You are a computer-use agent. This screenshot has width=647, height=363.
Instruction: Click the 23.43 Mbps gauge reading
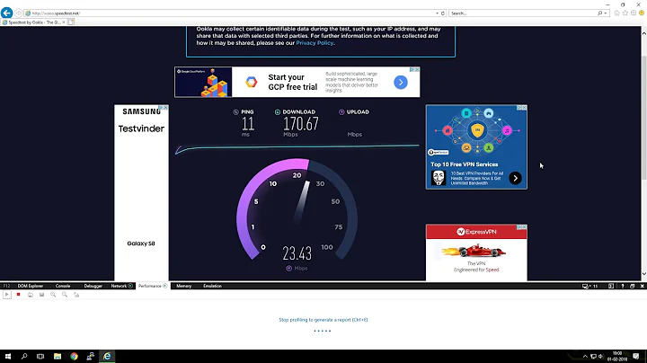pyautogui.click(x=297, y=253)
